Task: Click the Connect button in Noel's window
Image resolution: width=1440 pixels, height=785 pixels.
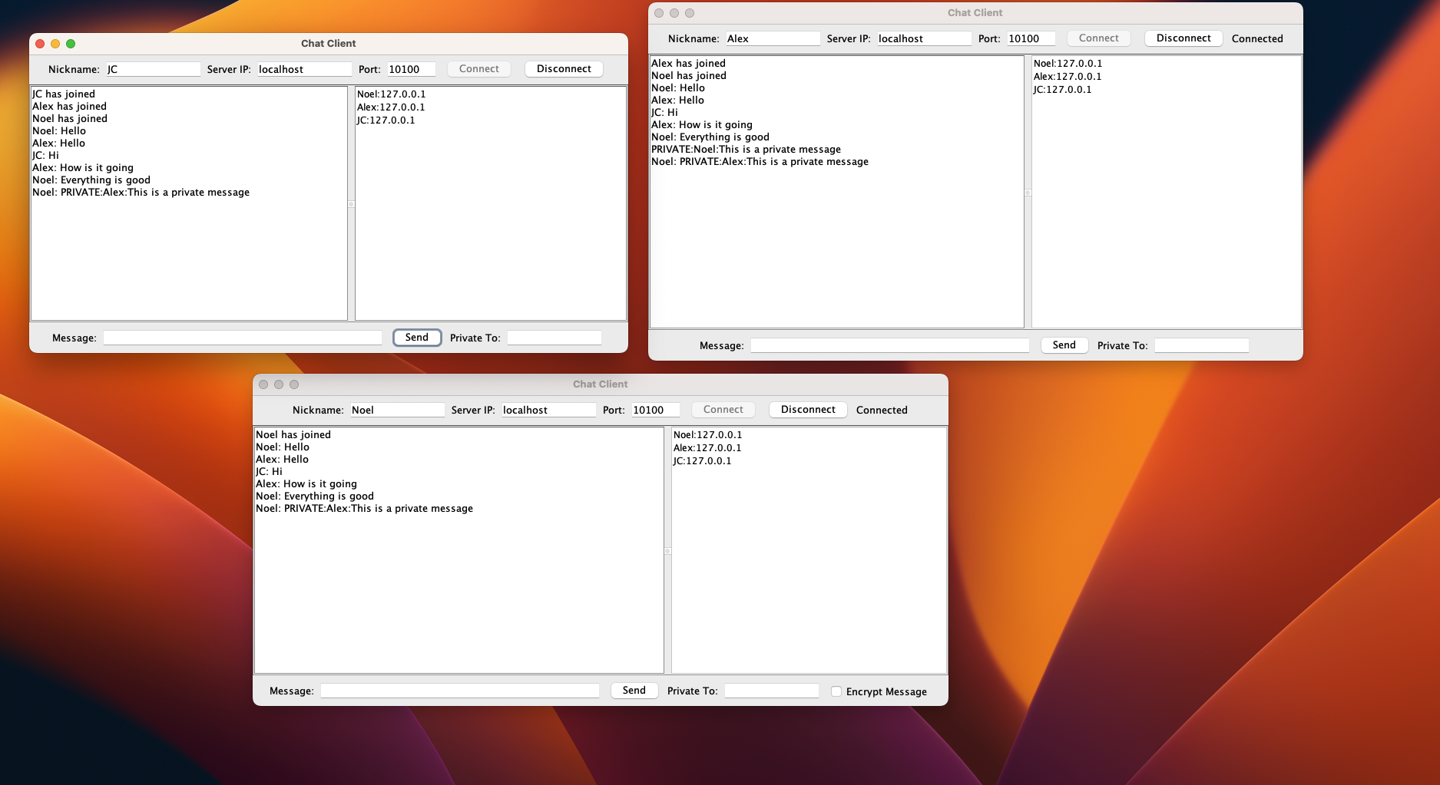Action: pos(723,410)
